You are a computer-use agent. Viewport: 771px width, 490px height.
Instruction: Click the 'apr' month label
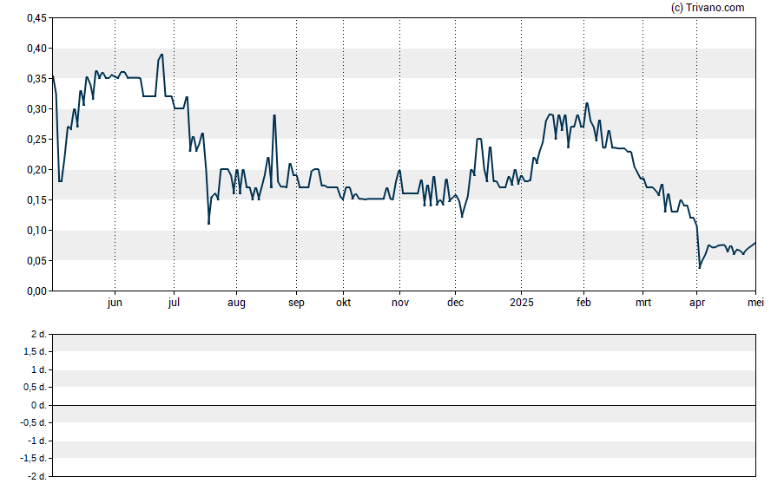click(697, 304)
